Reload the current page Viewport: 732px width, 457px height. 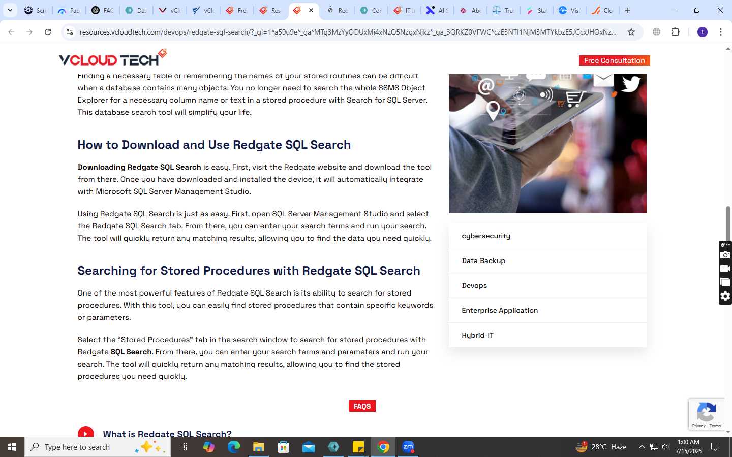click(x=48, y=32)
